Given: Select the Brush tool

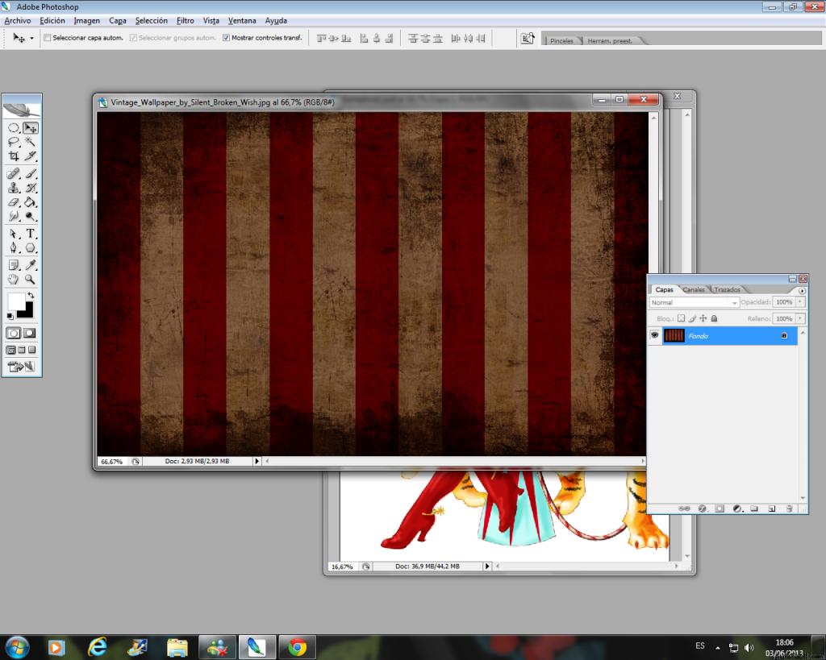Looking at the screenshot, I should [x=31, y=174].
